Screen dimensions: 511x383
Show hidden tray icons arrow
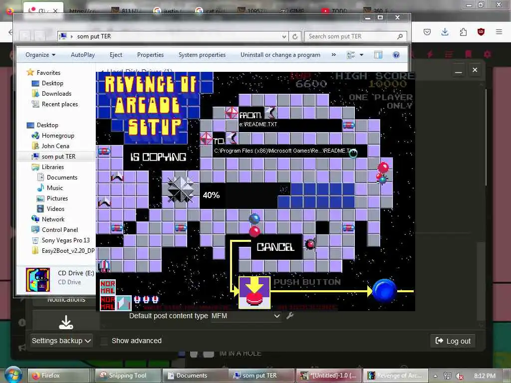click(x=435, y=376)
